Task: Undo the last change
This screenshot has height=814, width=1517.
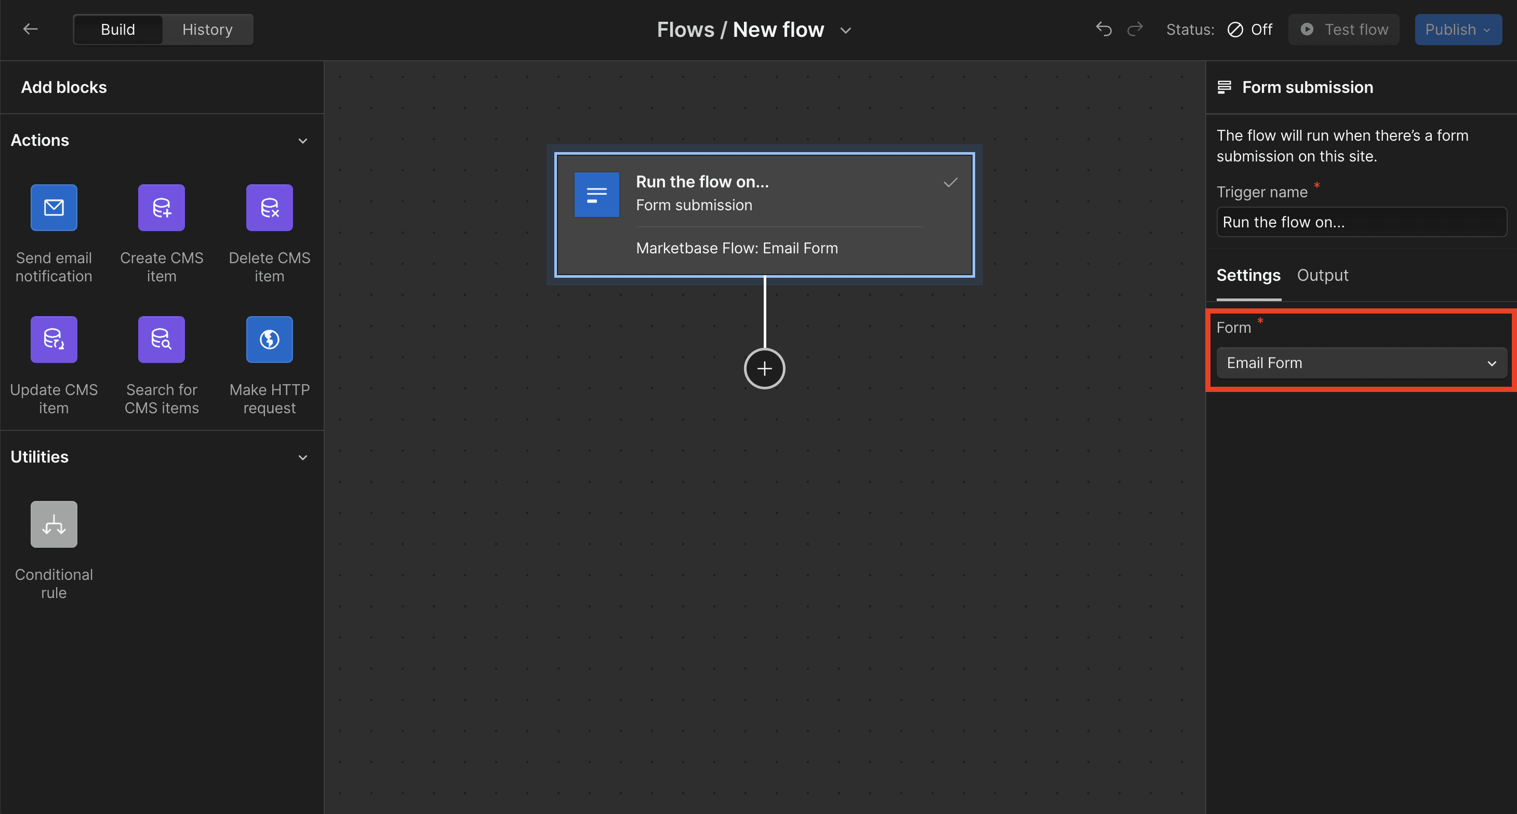Action: [x=1103, y=30]
